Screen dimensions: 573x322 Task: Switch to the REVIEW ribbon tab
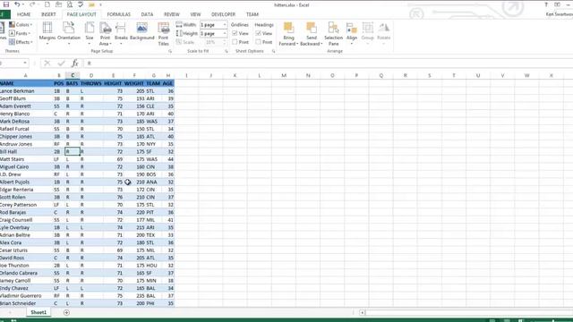pos(172,14)
